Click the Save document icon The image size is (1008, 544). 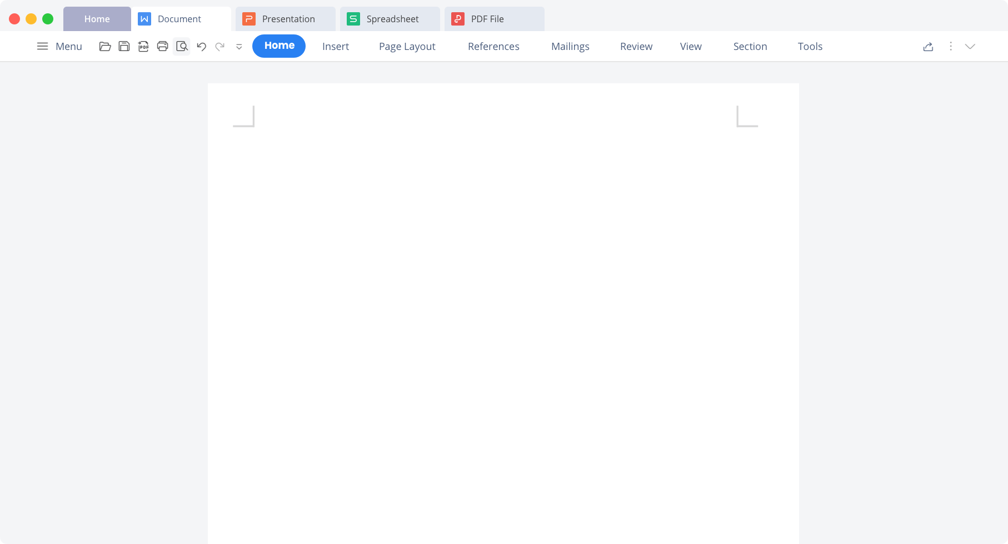click(x=124, y=47)
